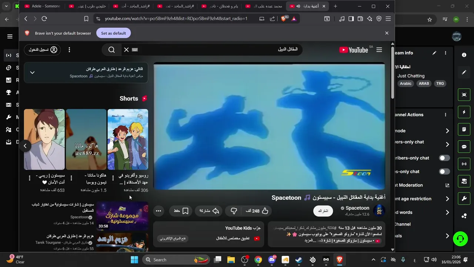Open Brave Shields lion icon
474x267 pixels.
click(x=284, y=19)
